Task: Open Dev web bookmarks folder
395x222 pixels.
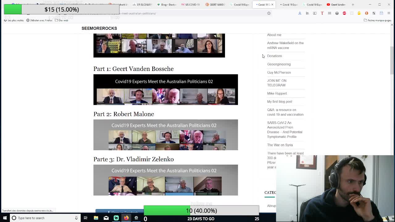Action: tap(61, 20)
